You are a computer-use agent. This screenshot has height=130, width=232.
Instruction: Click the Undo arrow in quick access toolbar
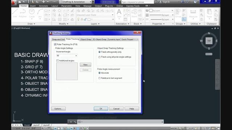48,2
